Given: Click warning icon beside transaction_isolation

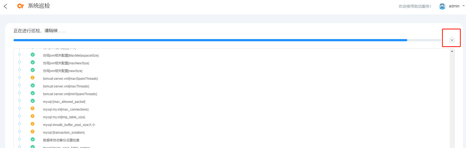Looking at the screenshot, I should coord(33,132).
